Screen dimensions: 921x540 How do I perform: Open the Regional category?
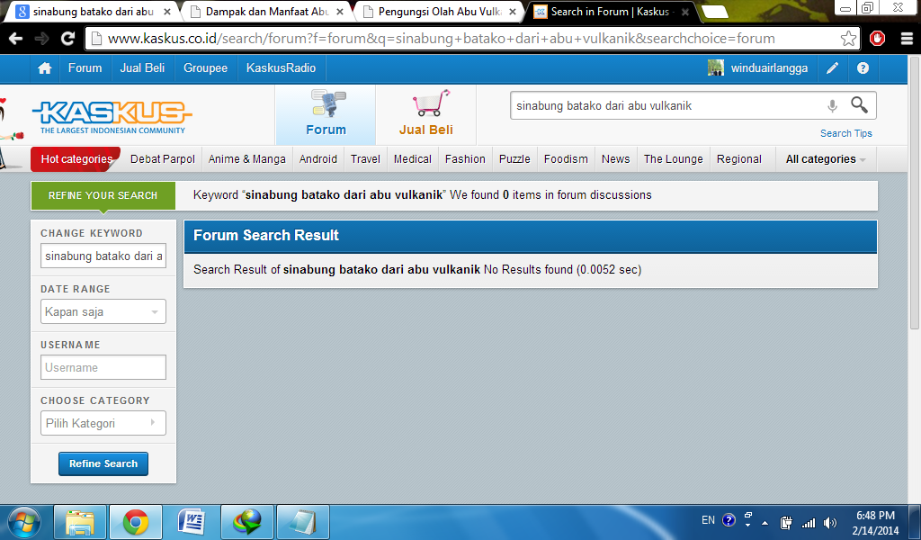[x=739, y=159]
